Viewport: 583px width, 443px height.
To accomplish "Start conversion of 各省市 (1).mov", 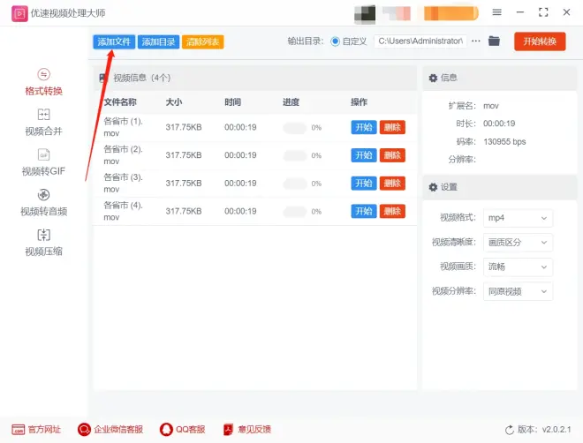I will tap(364, 127).
